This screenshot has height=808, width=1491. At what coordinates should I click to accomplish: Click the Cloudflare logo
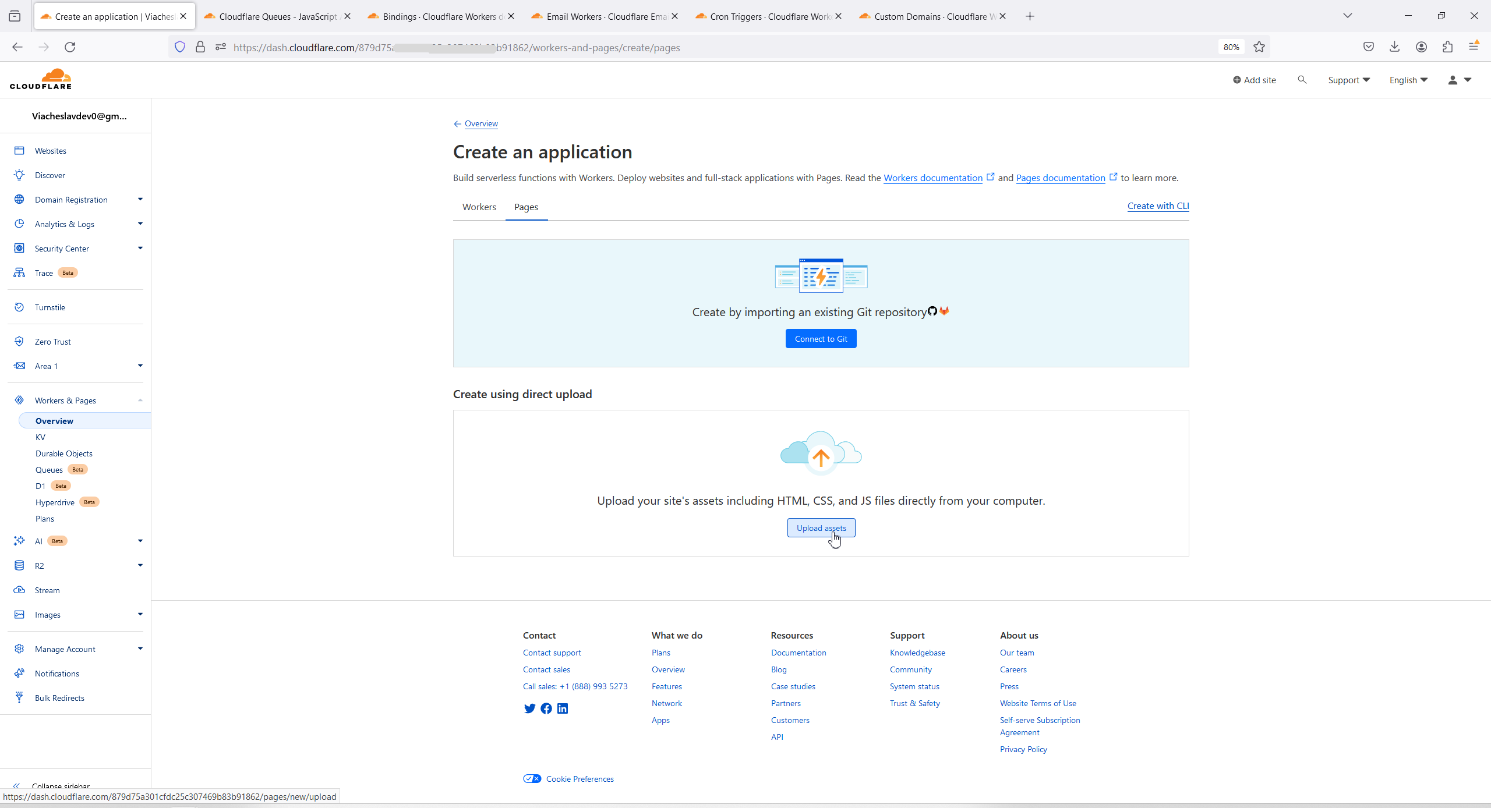coord(41,79)
